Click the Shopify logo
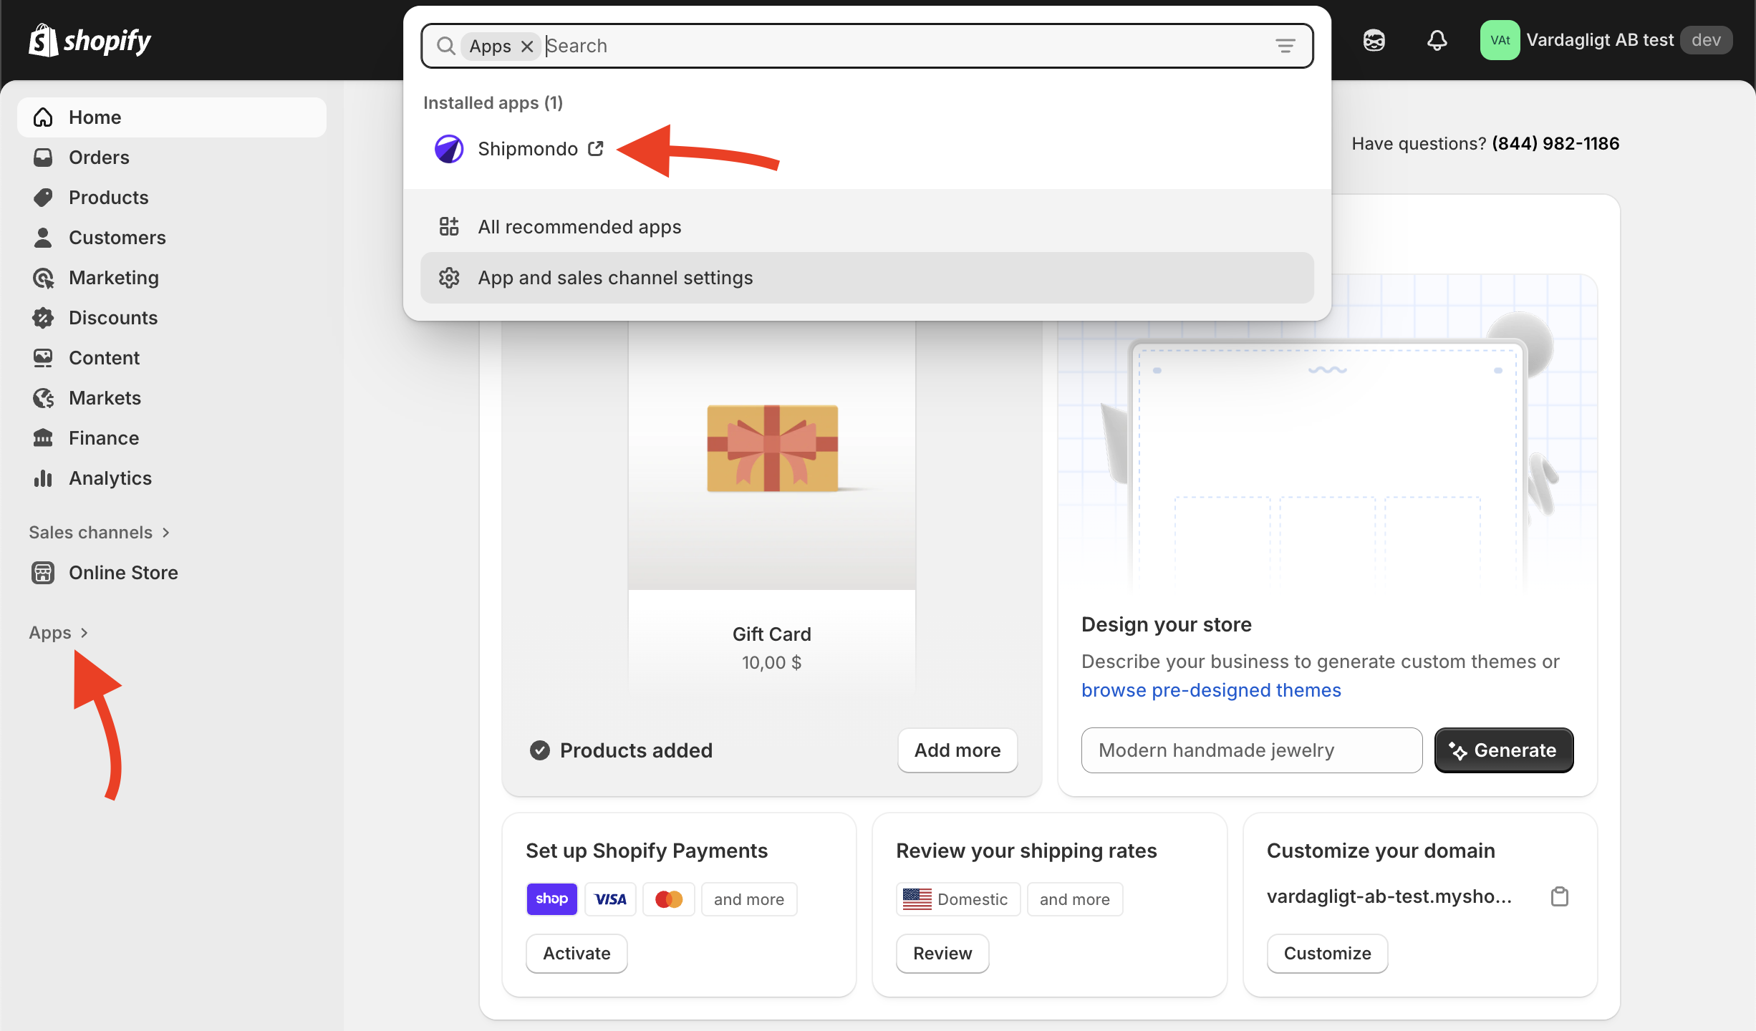Viewport: 1756px width, 1031px height. [x=90, y=41]
